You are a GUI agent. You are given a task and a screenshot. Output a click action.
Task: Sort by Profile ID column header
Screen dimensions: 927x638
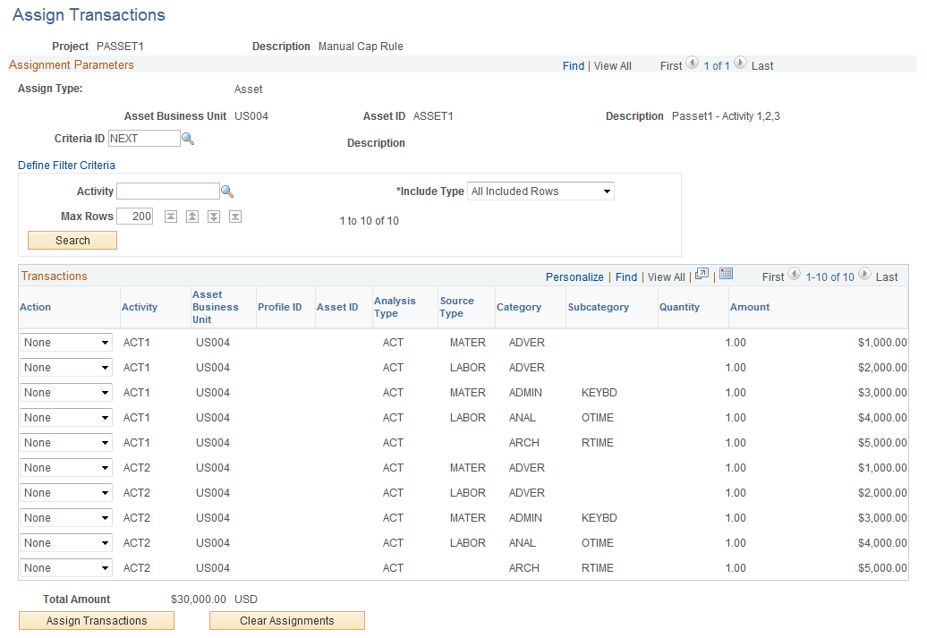pos(280,308)
